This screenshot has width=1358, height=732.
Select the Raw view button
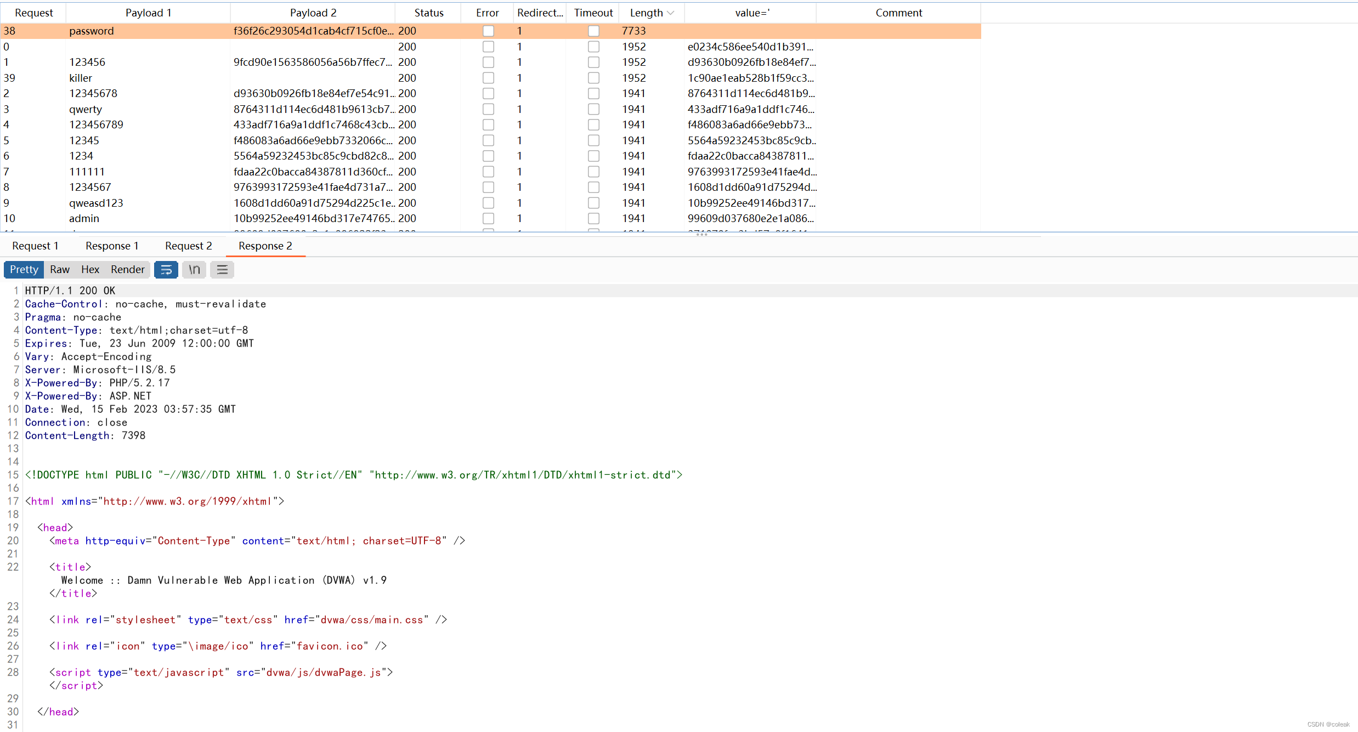60,270
